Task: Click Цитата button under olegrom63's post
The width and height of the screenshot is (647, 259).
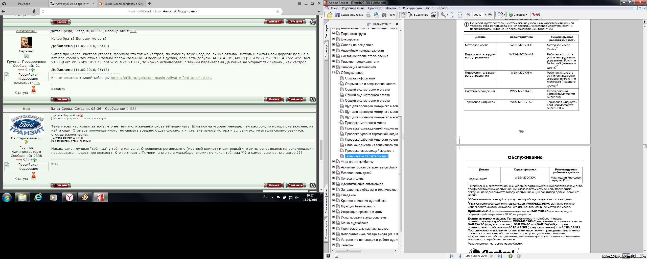Action: [274, 99]
